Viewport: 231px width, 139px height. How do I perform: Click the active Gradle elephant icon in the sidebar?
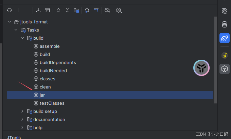pos(224,38)
